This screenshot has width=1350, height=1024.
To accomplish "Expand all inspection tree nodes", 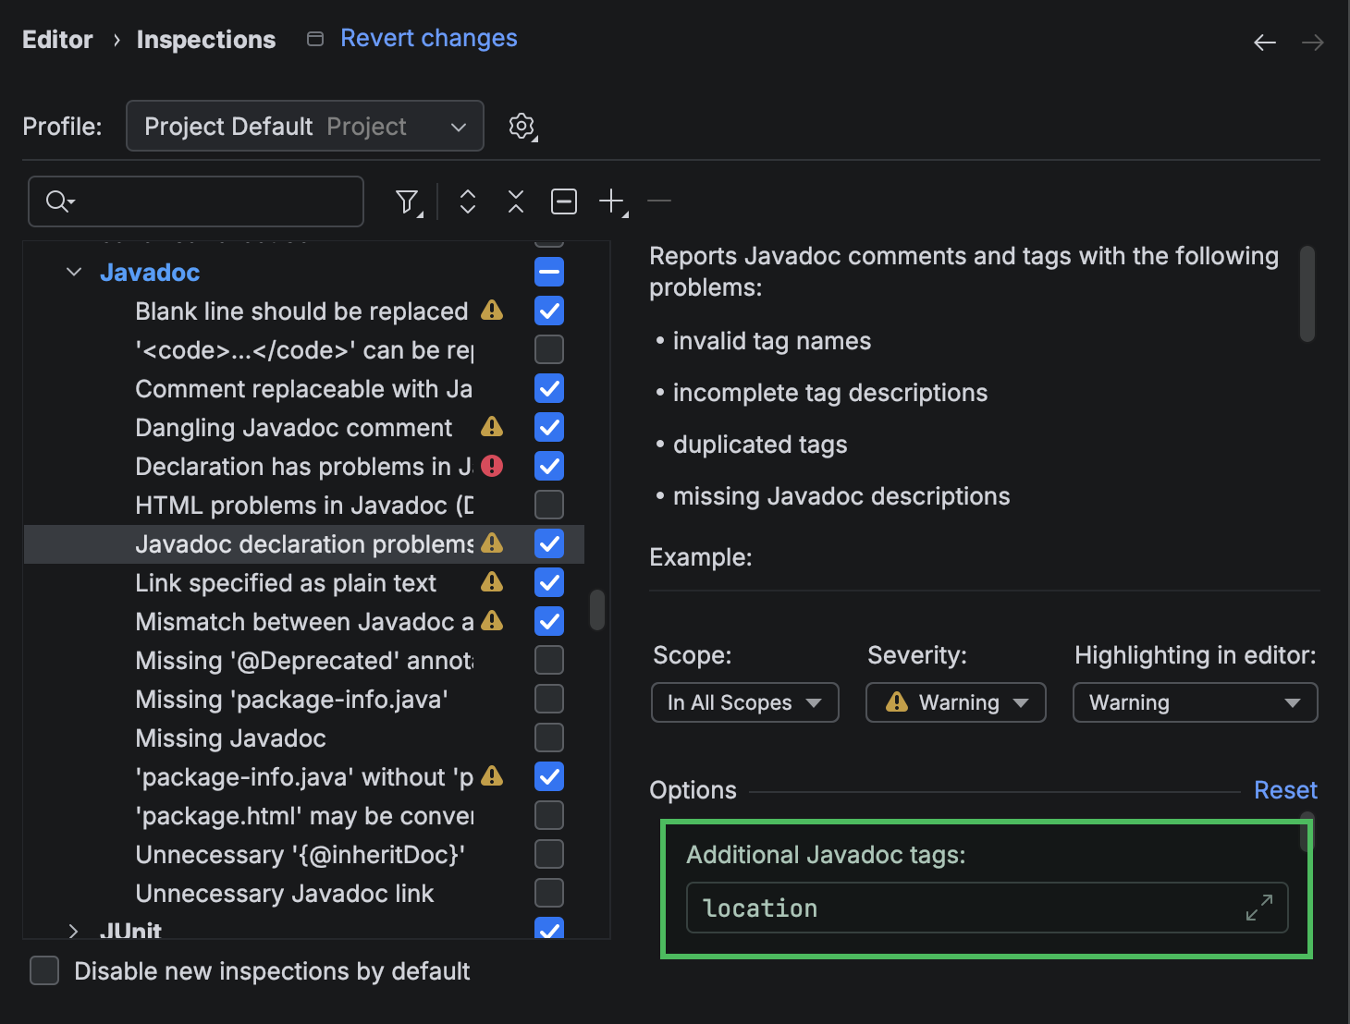I will [468, 201].
